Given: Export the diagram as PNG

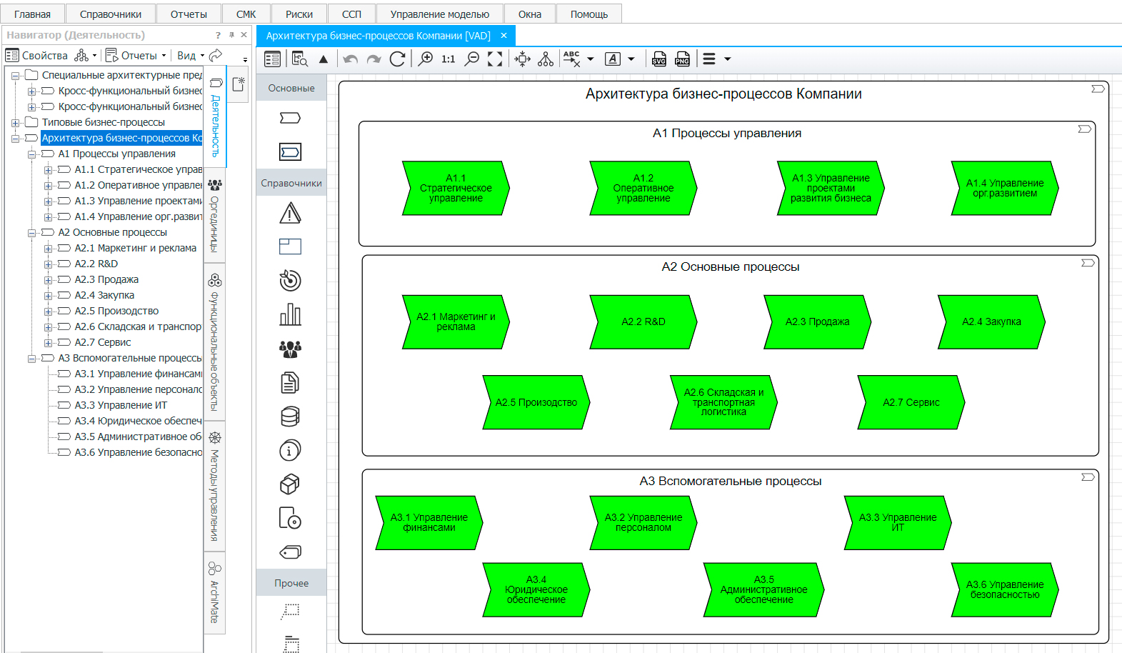Looking at the screenshot, I should point(683,59).
